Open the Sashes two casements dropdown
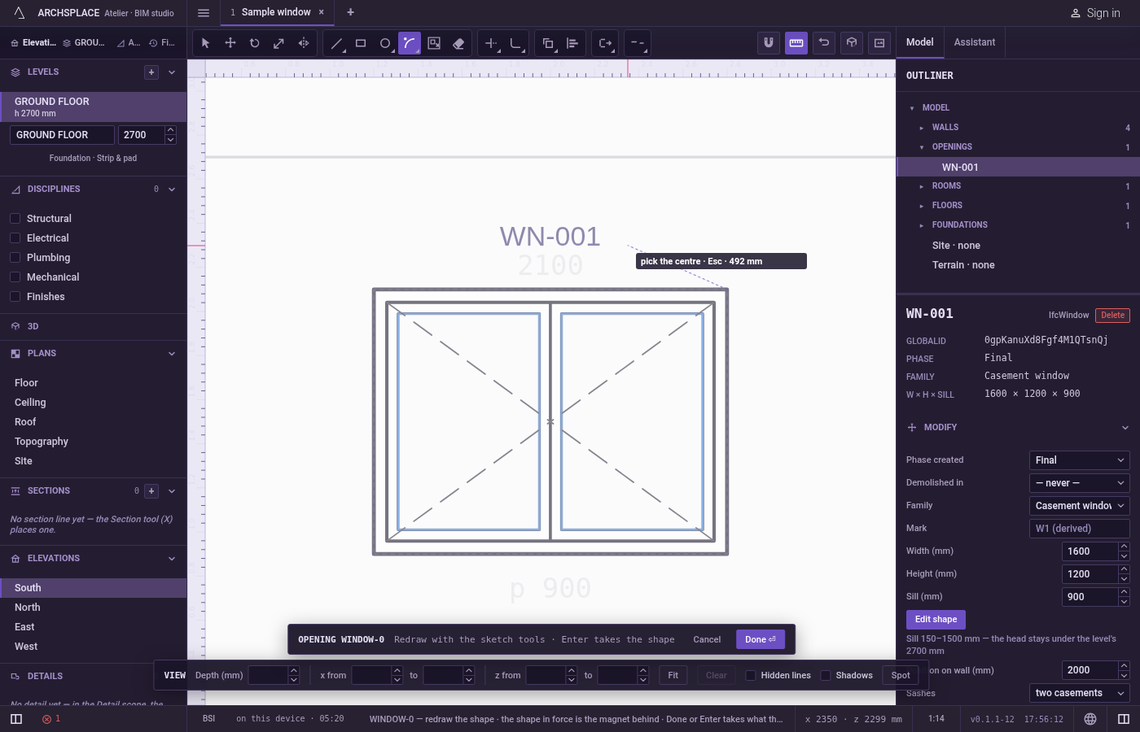Image resolution: width=1140 pixels, height=732 pixels. click(1080, 693)
